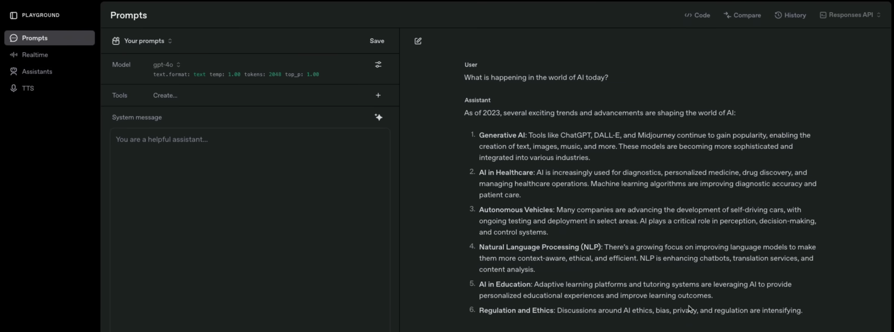Click the Prompts chat bubble icon
Image resolution: width=894 pixels, height=332 pixels.
click(x=14, y=38)
